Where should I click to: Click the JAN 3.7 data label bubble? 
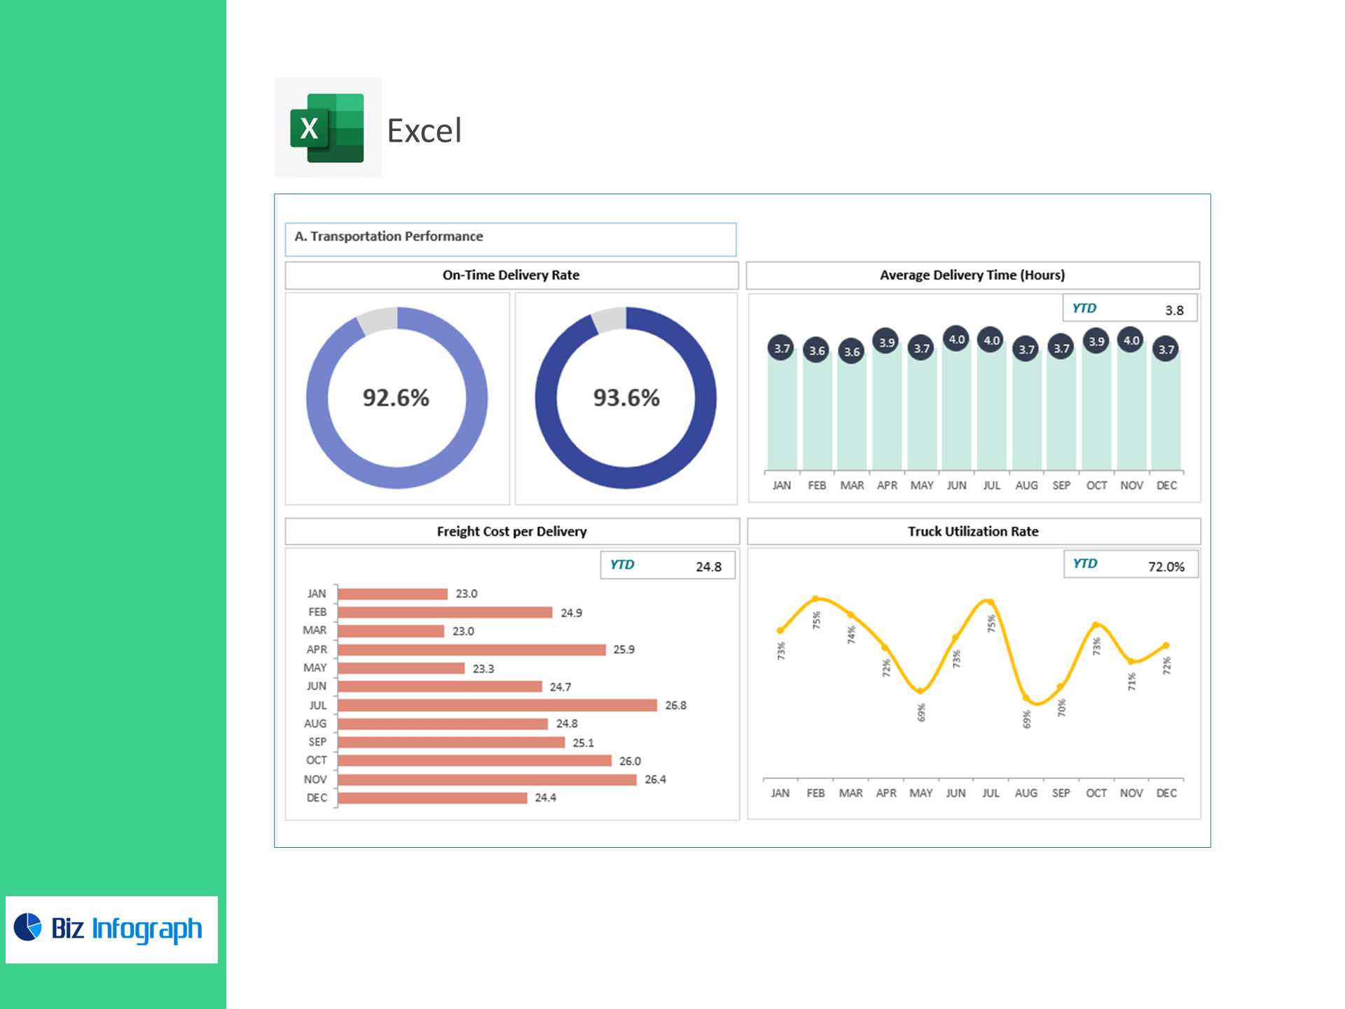[781, 348]
